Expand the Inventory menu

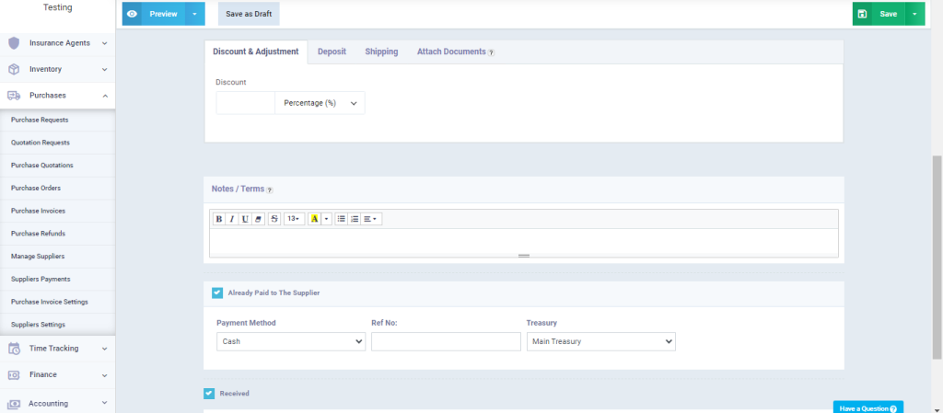(105, 70)
